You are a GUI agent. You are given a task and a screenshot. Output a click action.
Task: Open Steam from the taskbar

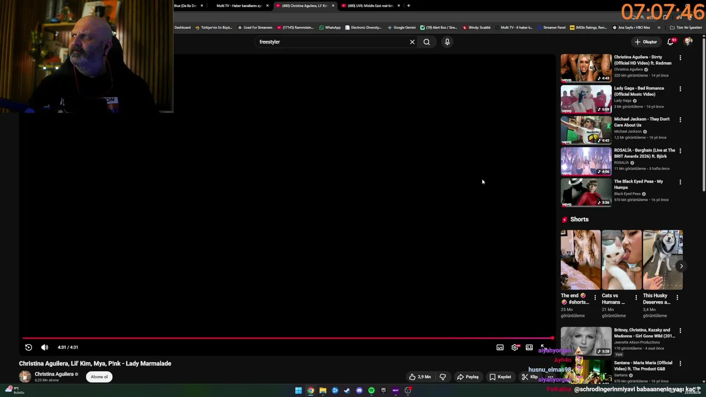pyautogui.click(x=347, y=390)
